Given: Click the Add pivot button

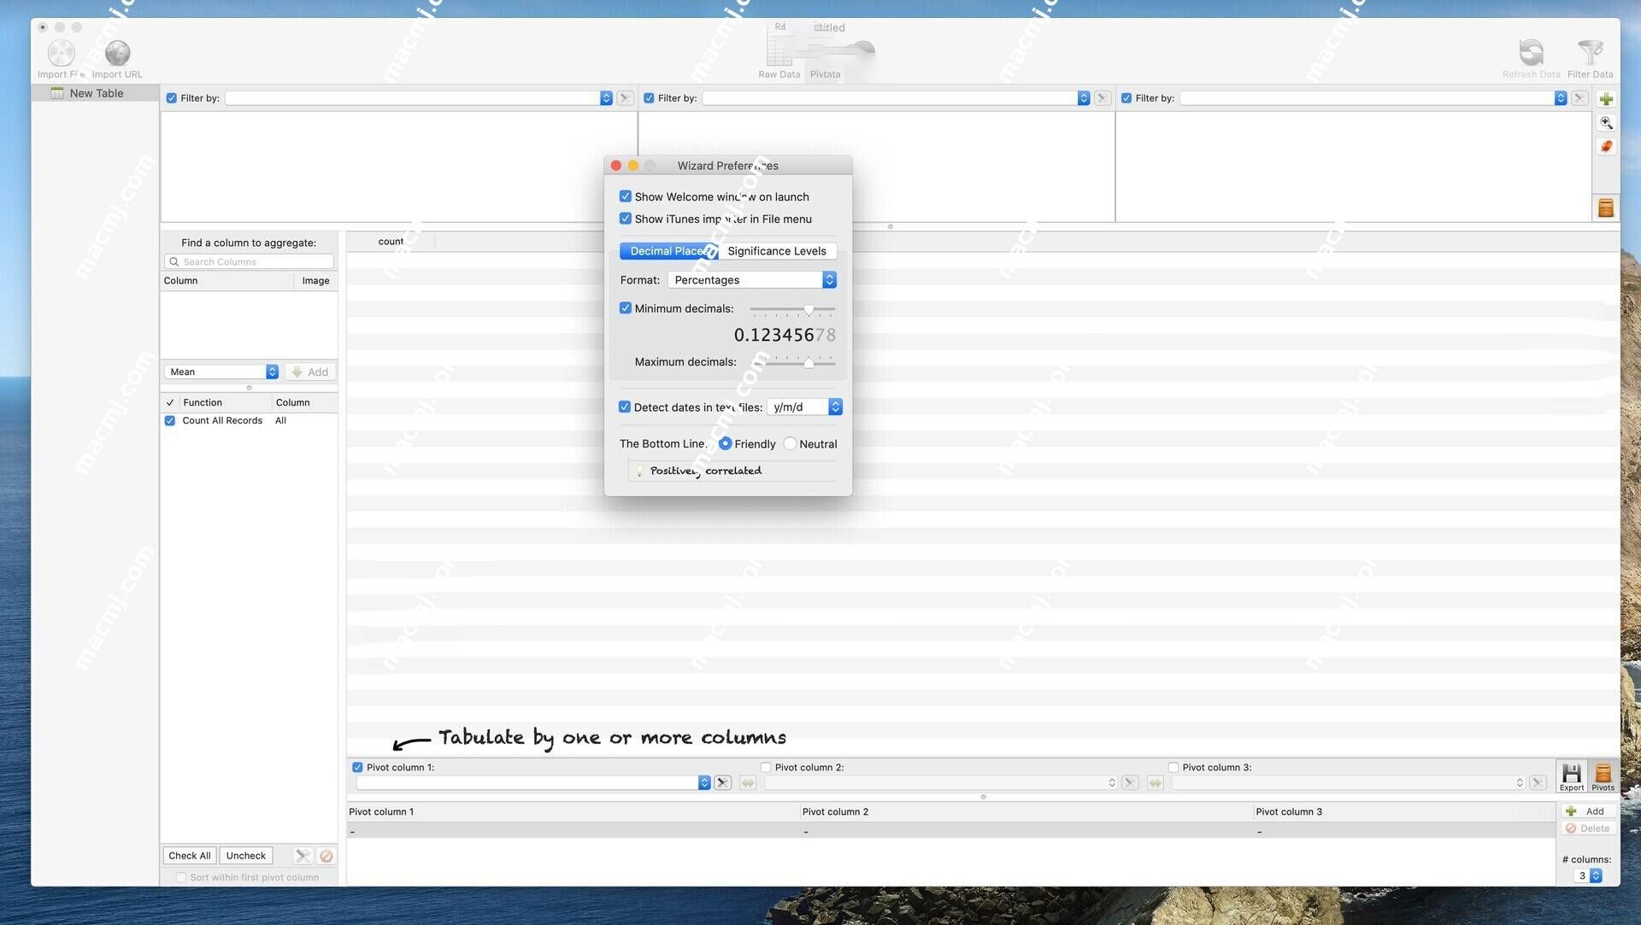Looking at the screenshot, I should point(1588,811).
